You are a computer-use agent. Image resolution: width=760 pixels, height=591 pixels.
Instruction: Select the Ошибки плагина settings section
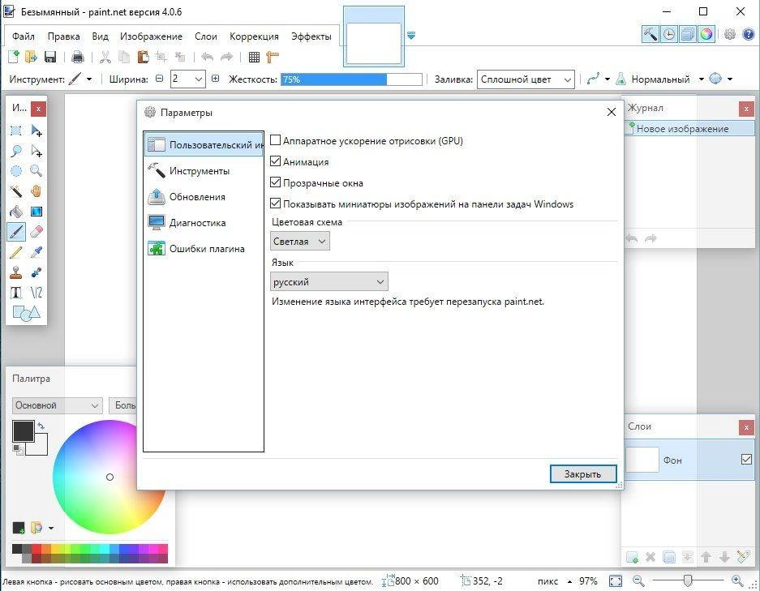click(x=204, y=249)
